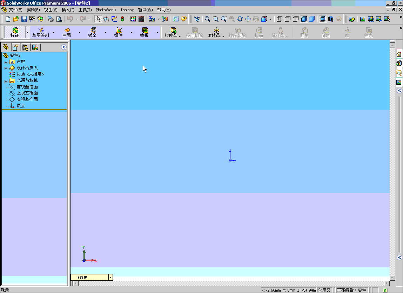
Task: Open the dropdown arrow next to 草图绘制
Action: (53, 32)
